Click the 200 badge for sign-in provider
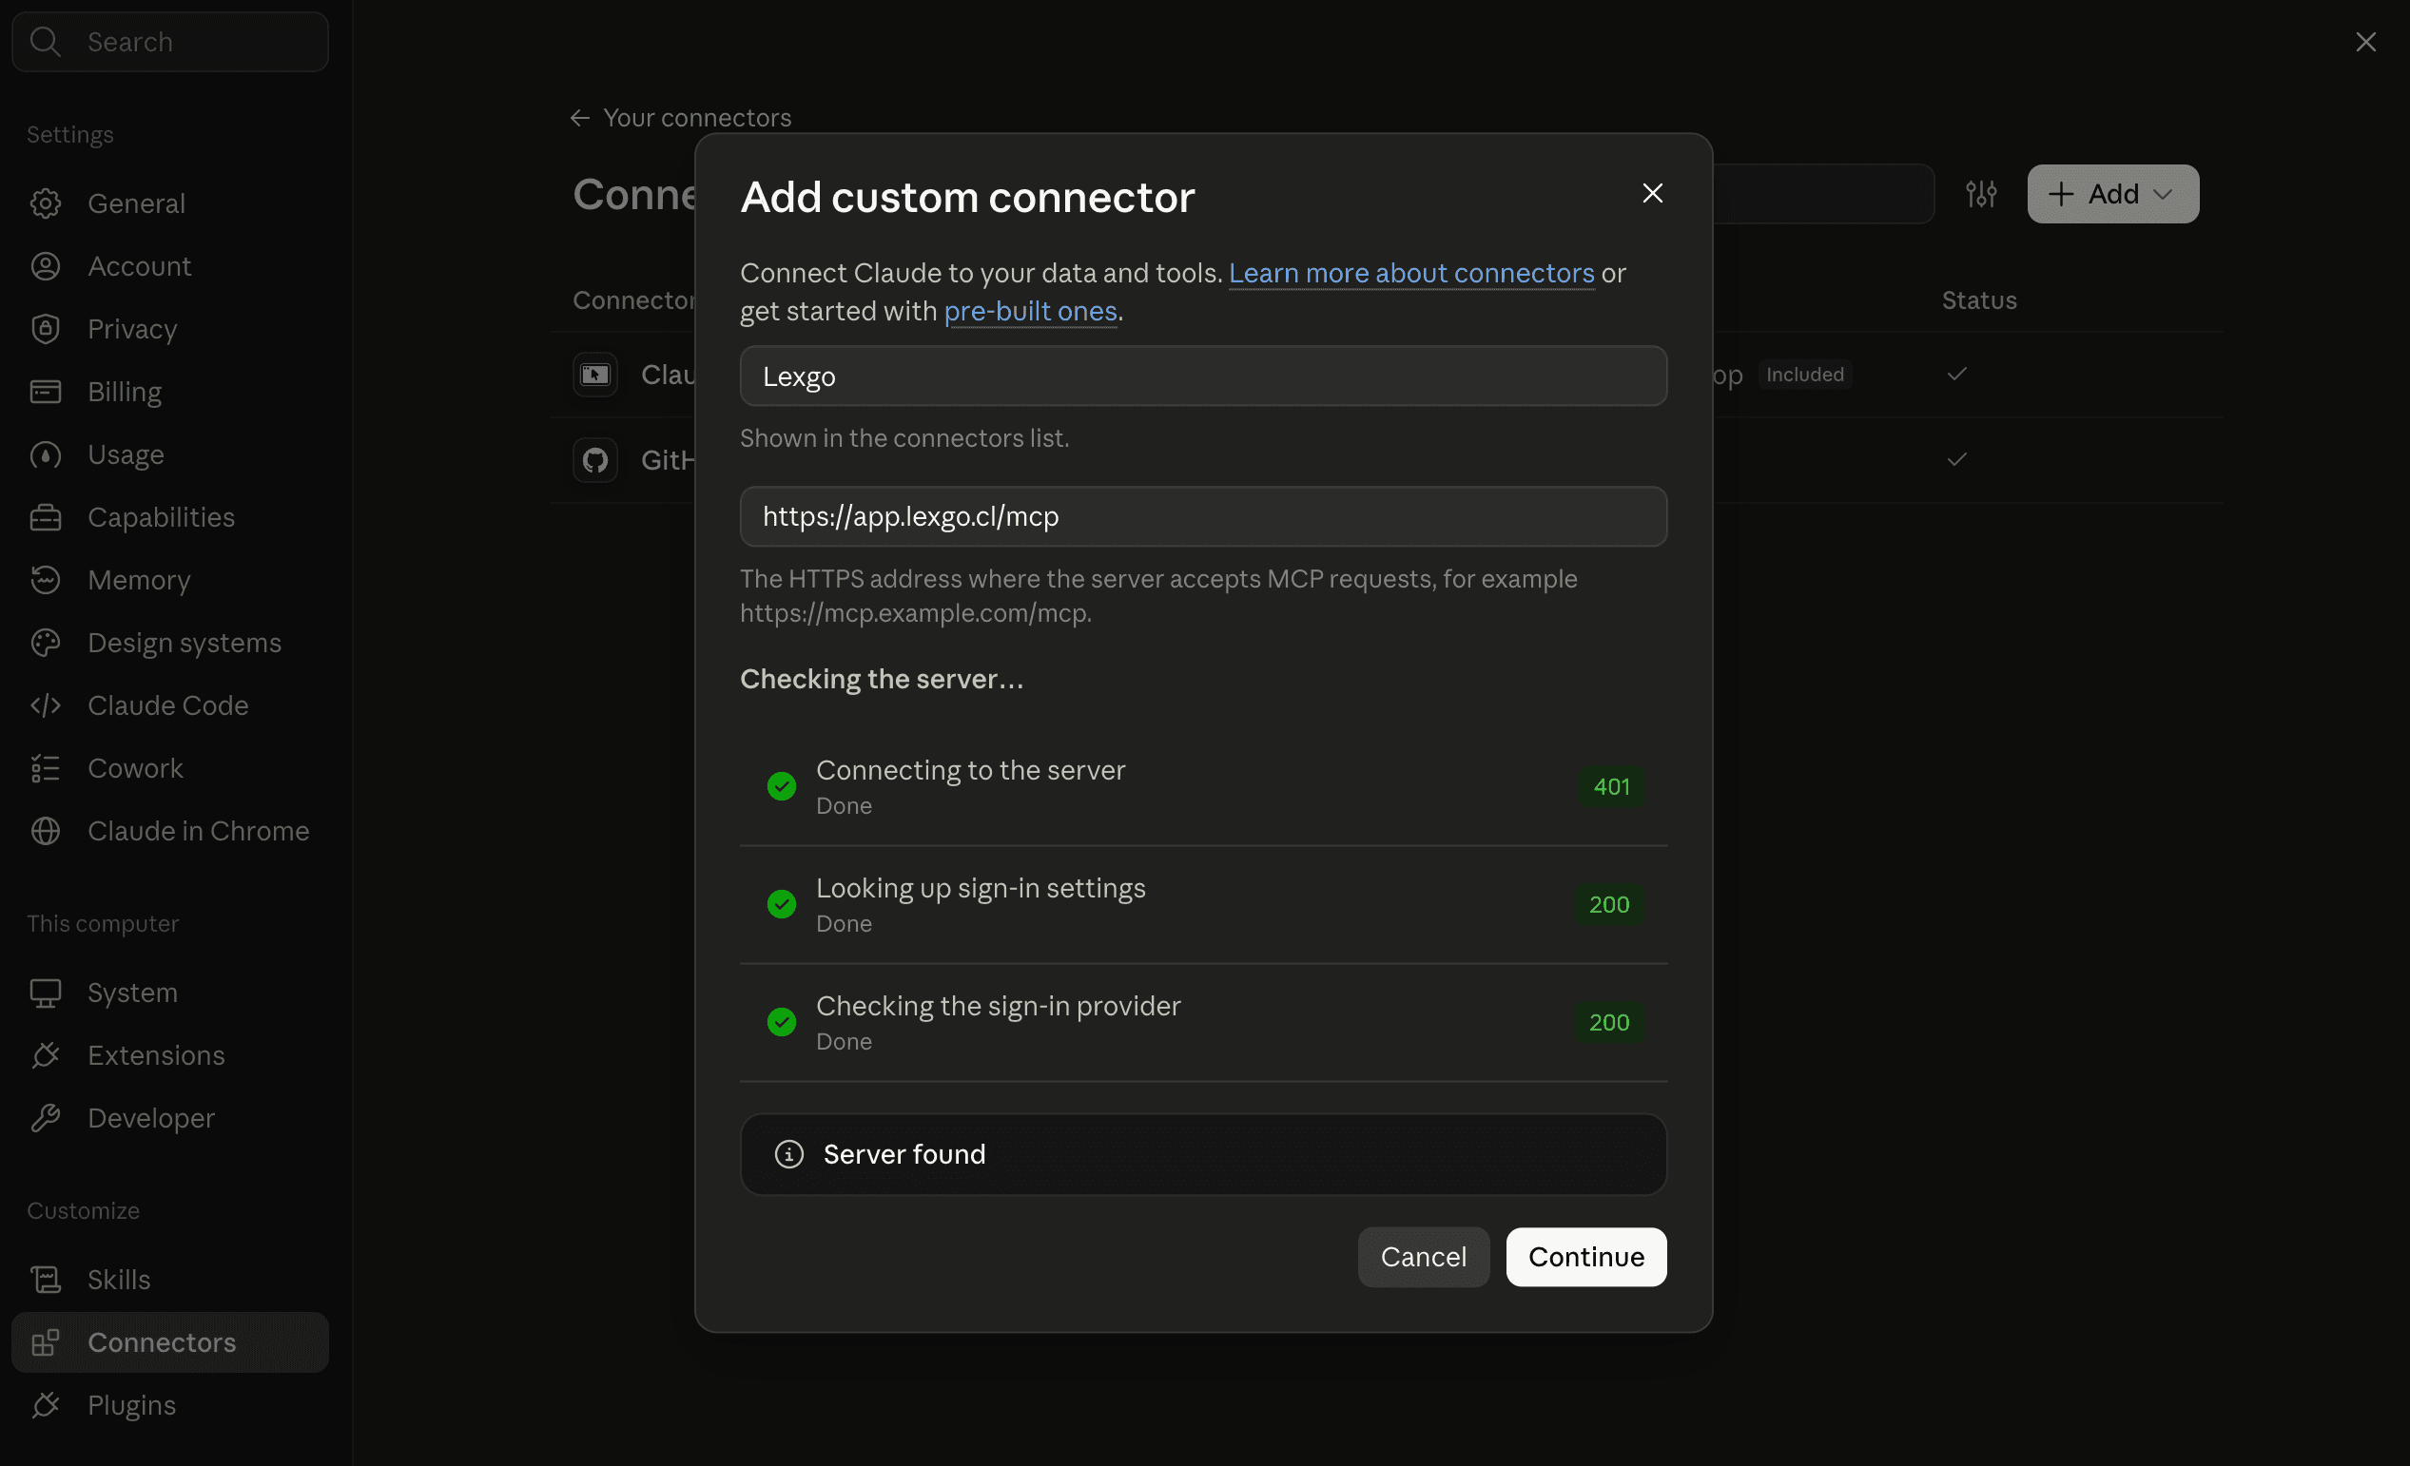The width and height of the screenshot is (2410, 1466). [x=1609, y=1022]
